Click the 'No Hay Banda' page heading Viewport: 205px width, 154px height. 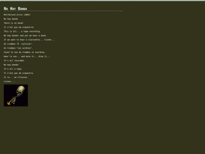pos(15,9)
